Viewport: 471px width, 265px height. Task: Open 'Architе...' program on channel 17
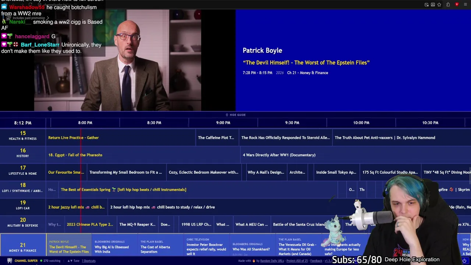tap(297, 172)
